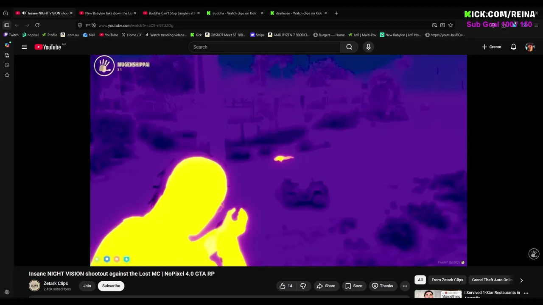The image size is (543, 305).
Task: Switch to Buddha Can't Stop Laughin tab
Action: point(171,13)
